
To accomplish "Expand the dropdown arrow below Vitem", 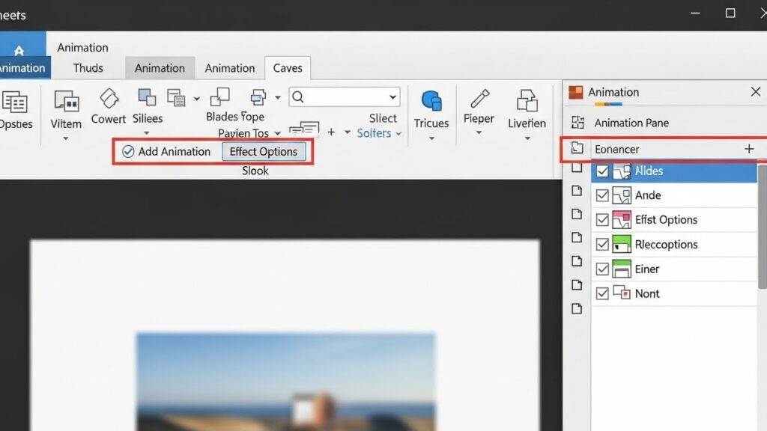I will [66, 138].
